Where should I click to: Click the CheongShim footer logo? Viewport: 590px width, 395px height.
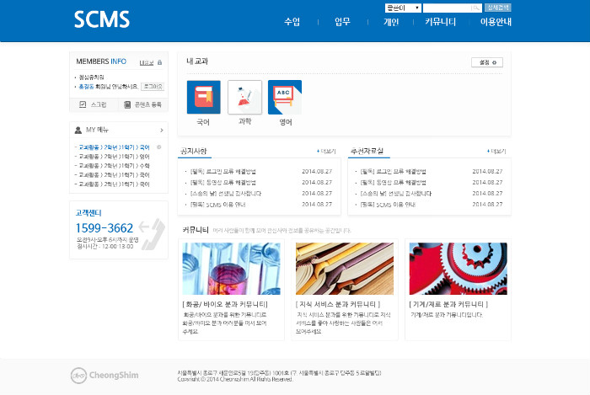105,375
